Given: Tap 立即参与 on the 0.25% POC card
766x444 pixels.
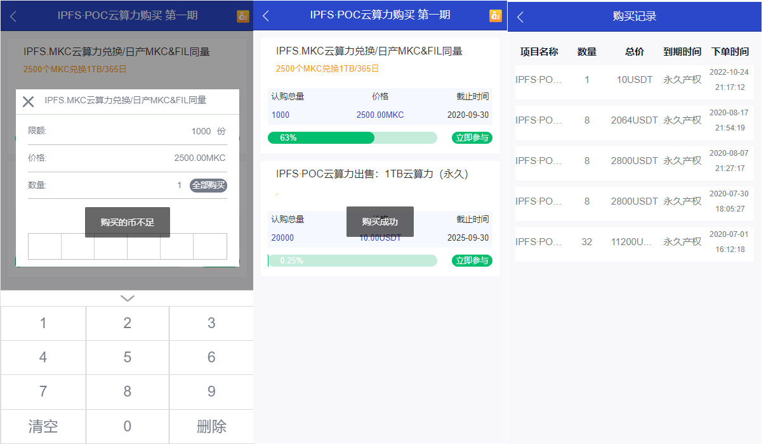Looking at the screenshot, I should [472, 260].
